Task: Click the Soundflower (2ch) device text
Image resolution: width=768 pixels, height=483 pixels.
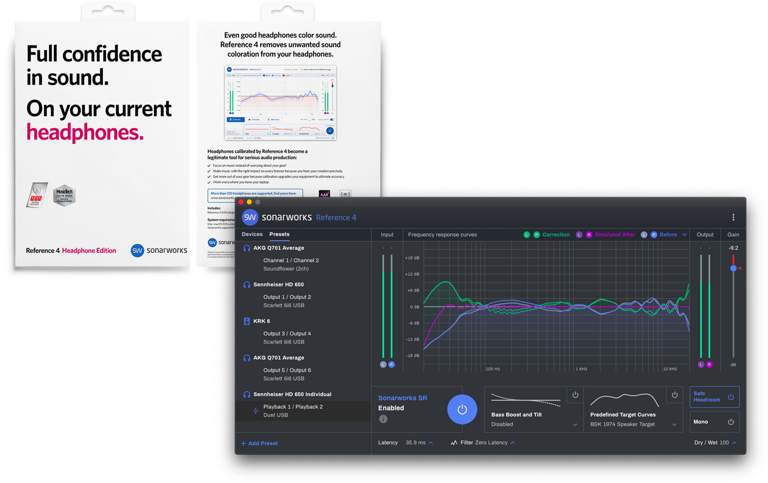Action: click(x=286, y=269)
